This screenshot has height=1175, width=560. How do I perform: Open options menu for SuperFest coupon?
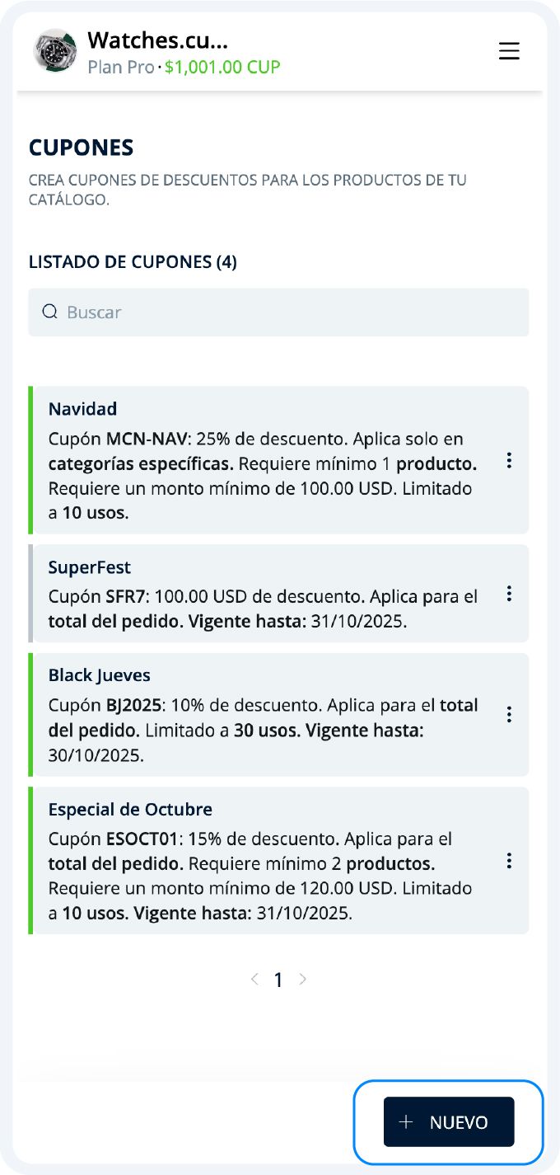tap(509, 593)
